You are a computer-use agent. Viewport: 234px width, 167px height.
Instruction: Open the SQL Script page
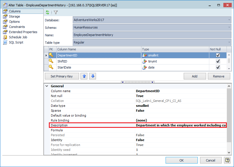click(16, 42)
